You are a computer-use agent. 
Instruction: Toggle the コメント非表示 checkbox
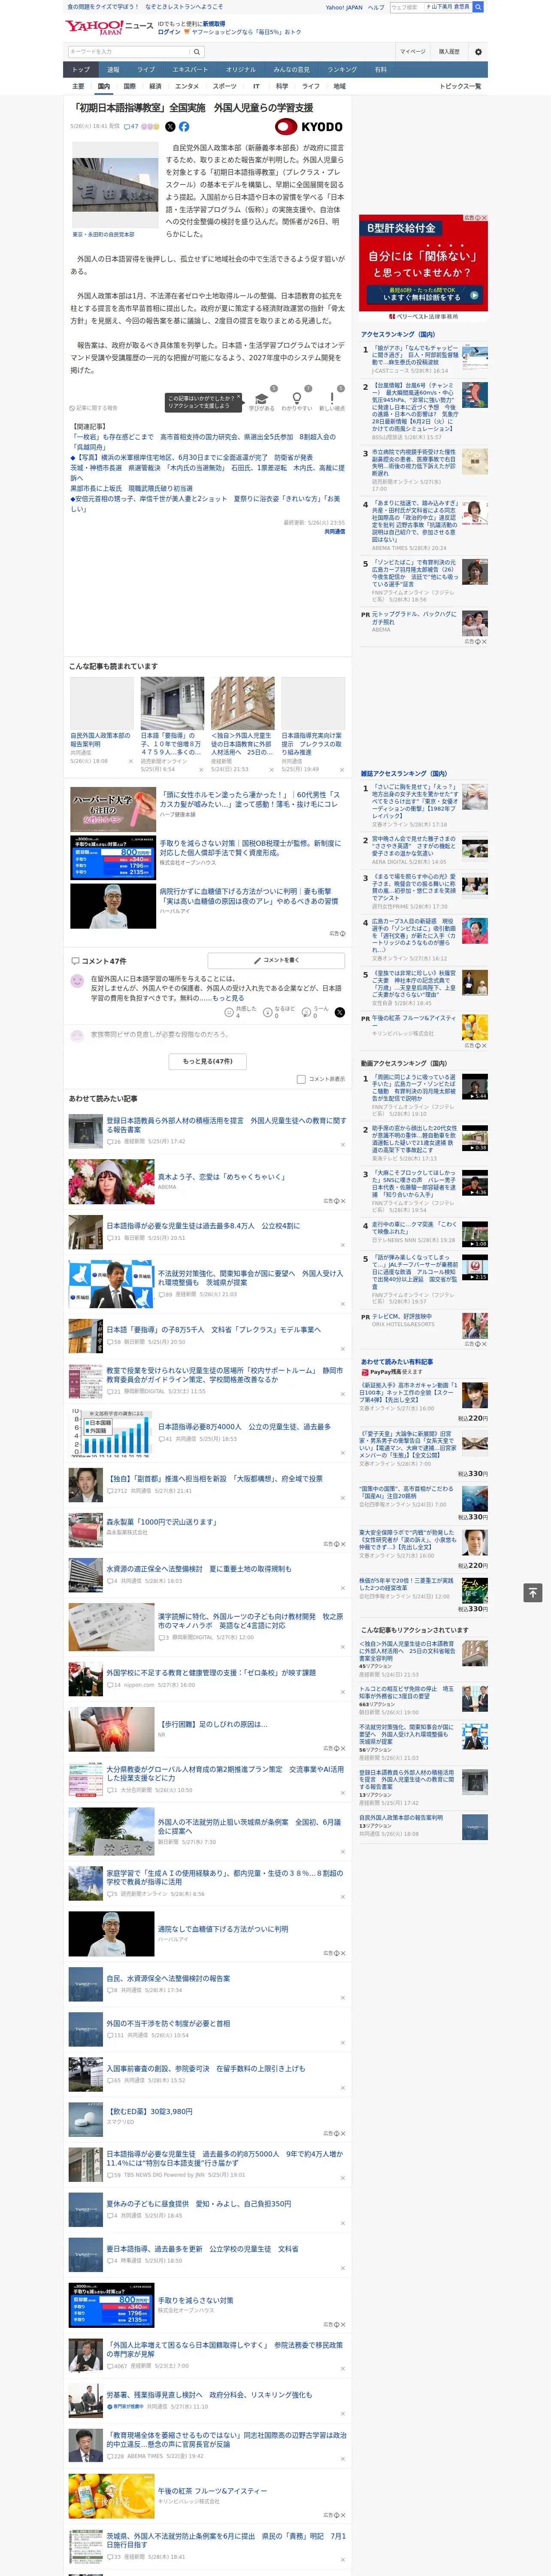[301, 1079]
